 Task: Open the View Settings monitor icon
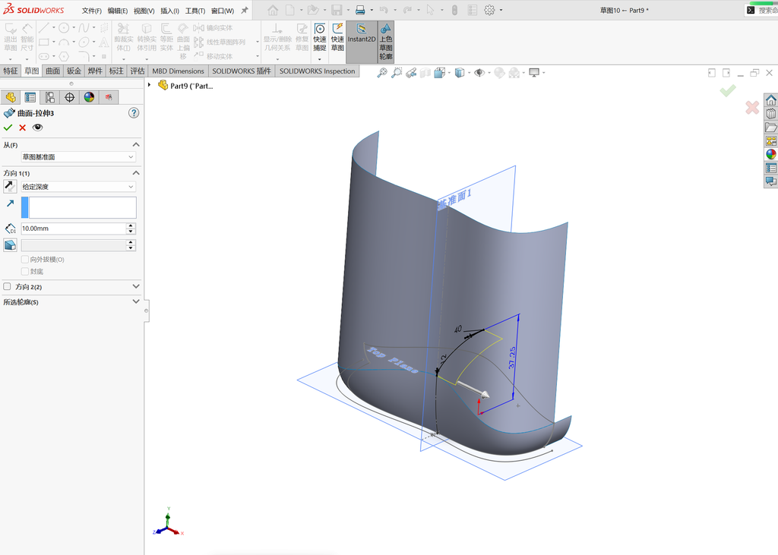pyautogui.click(x=534, y=73)
